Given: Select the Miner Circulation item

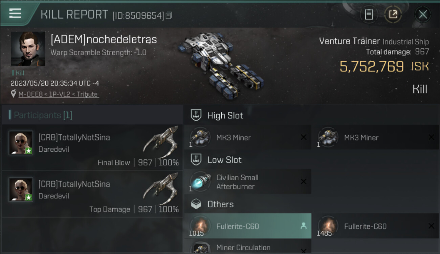Looking at the screenshot, I should 248,247.
